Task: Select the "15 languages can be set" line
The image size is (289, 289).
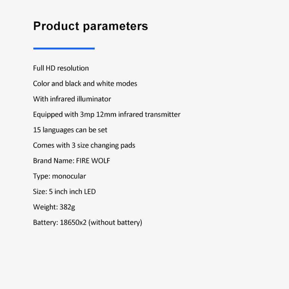Action: 70,130
